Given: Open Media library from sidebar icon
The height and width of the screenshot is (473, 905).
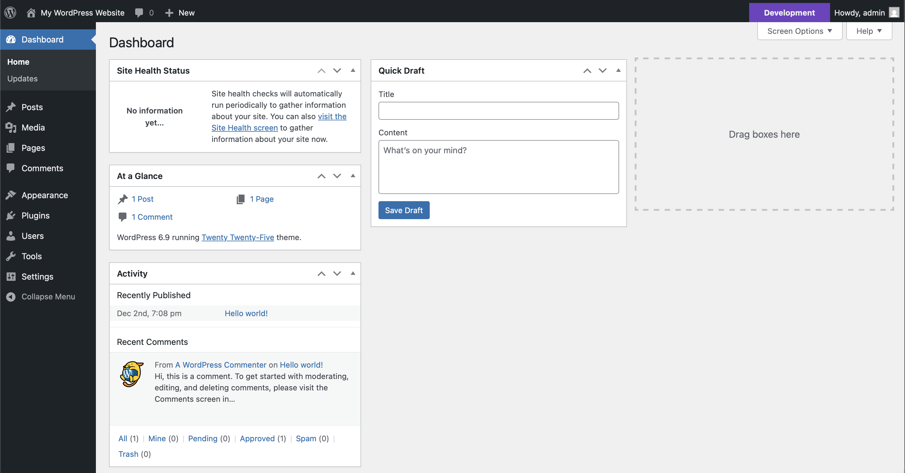Looking at the screenshot, I should pyautogui.click(x=11, y=127).
